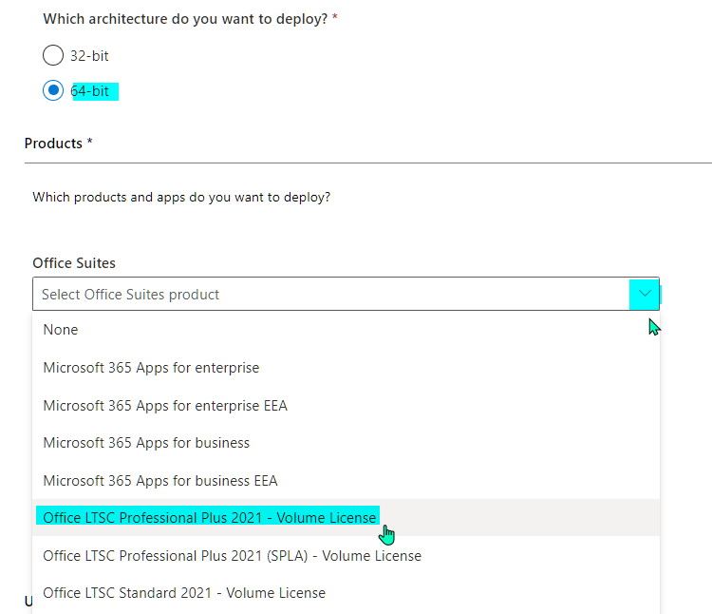Collapse the Office Suites dropdown chevron
Screen dimensions: 712x614
(x=645, y=294)
